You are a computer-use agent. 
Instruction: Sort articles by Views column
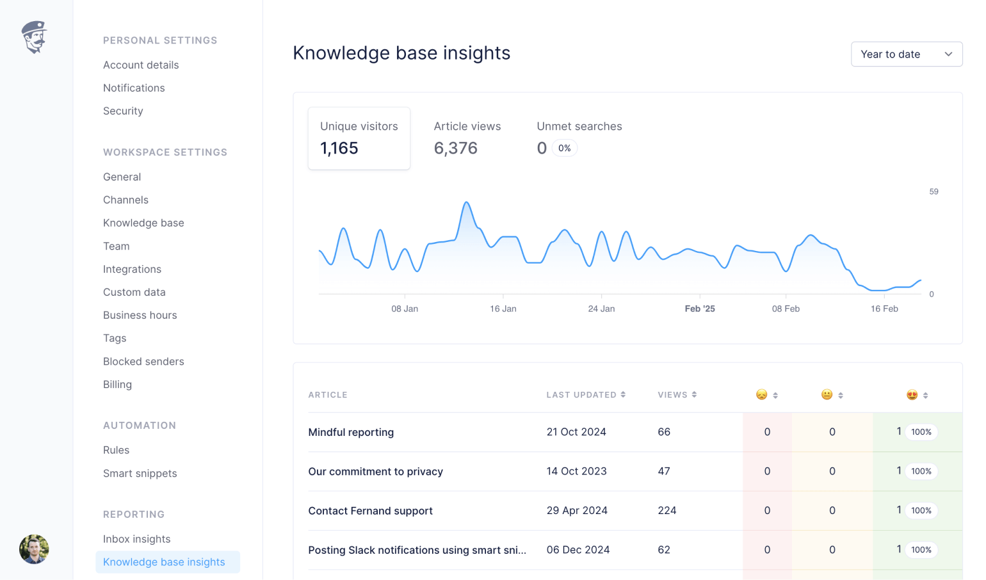point(677,395)
